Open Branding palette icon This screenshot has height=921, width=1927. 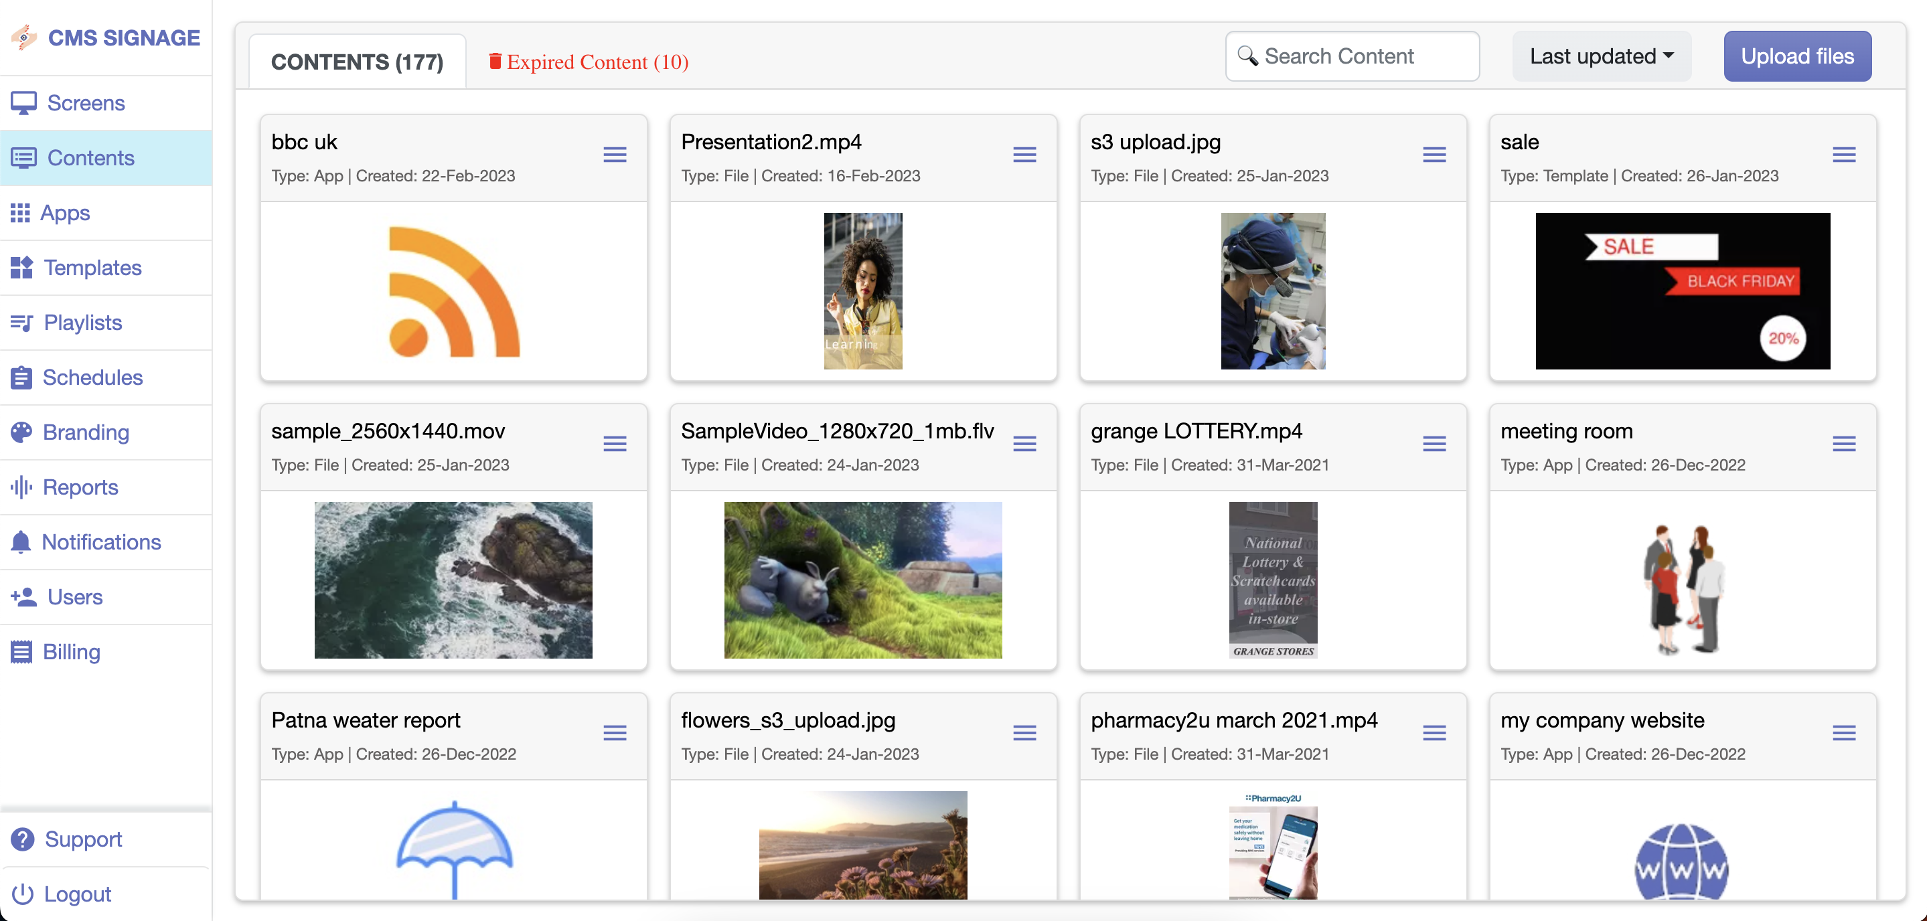click(21, 432)
